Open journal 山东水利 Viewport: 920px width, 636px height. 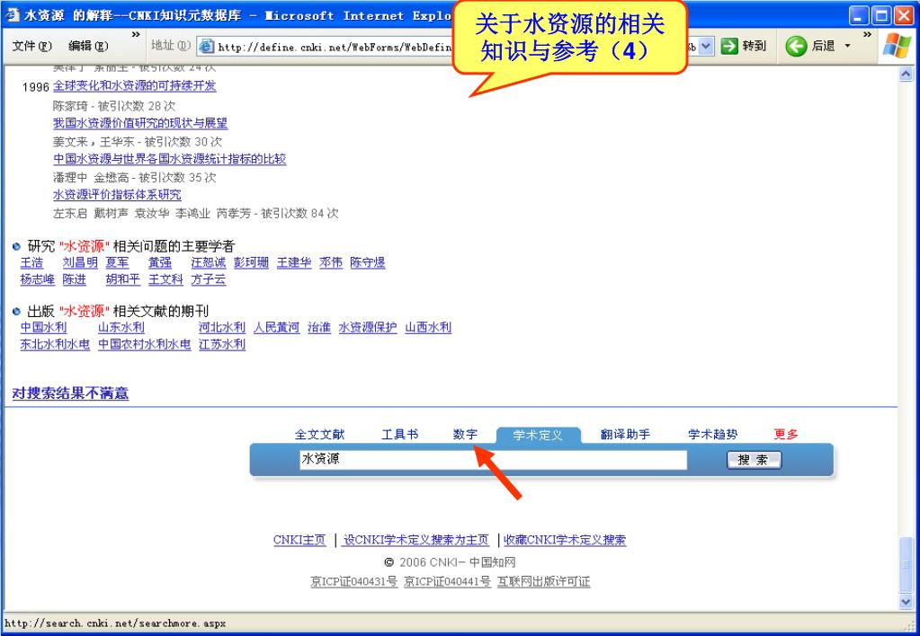coord(121,328)
